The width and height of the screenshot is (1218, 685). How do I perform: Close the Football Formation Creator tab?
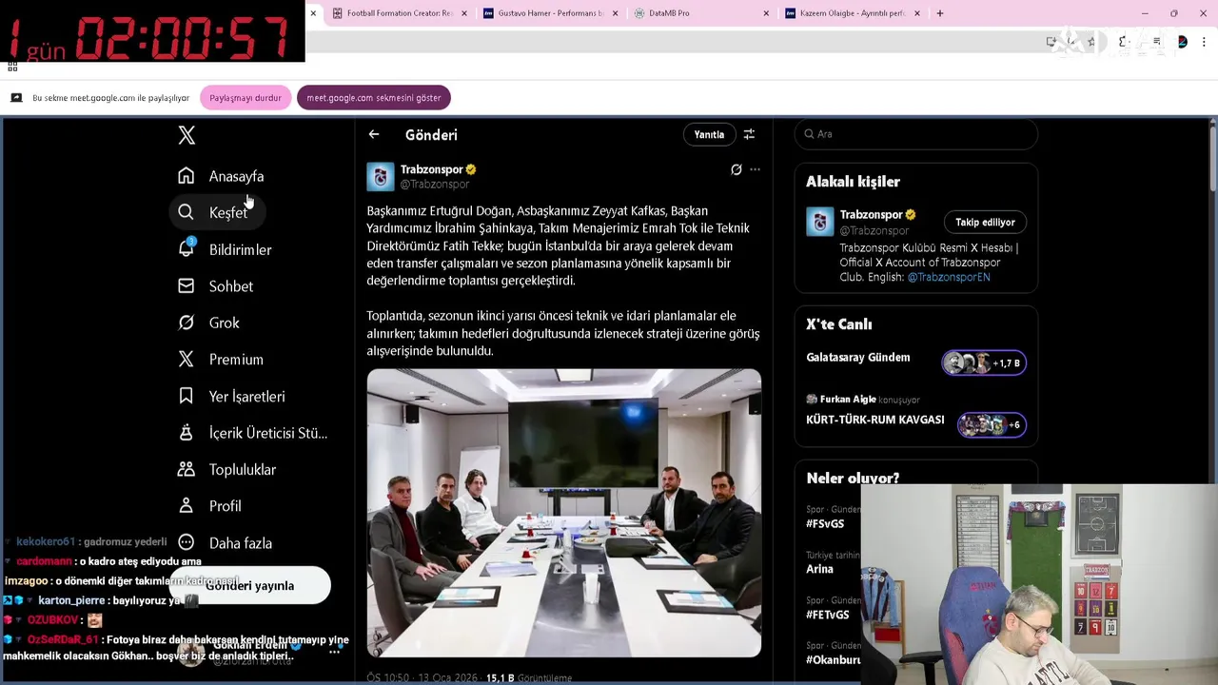pos(464,13)
